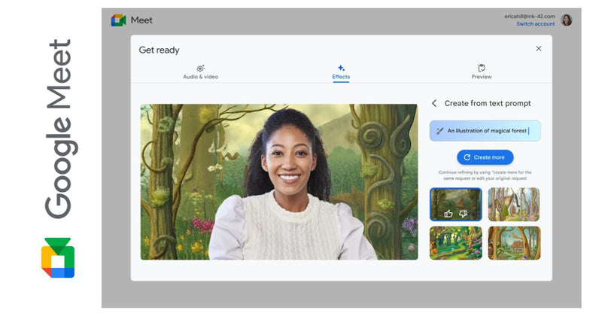
Task: Pick the brown tree house thumbnail
Action: [514, 243]
